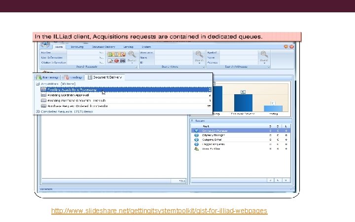Collapse the System alerts panel

click(x=192, y=121)
